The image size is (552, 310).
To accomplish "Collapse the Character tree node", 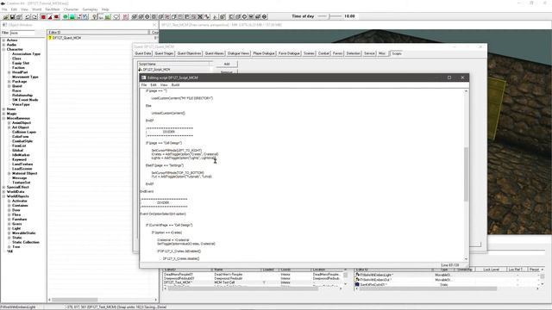I will point(3,49).
